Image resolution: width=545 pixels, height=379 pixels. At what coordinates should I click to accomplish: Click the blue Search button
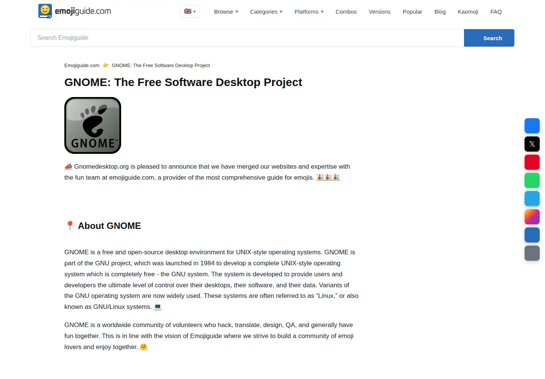click(x=489, y=38)
